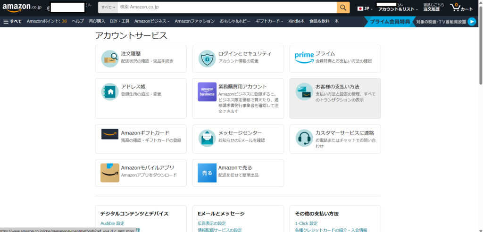Click the ログインとセキュリティ shield icon
The image size is (483, 232).
tap(207, 58)
